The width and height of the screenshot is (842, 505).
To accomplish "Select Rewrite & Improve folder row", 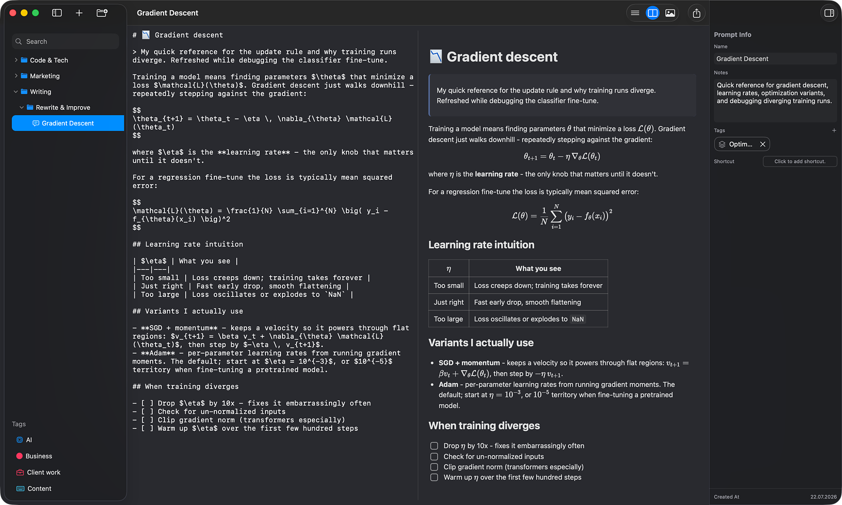I will (x=68, y=107).
